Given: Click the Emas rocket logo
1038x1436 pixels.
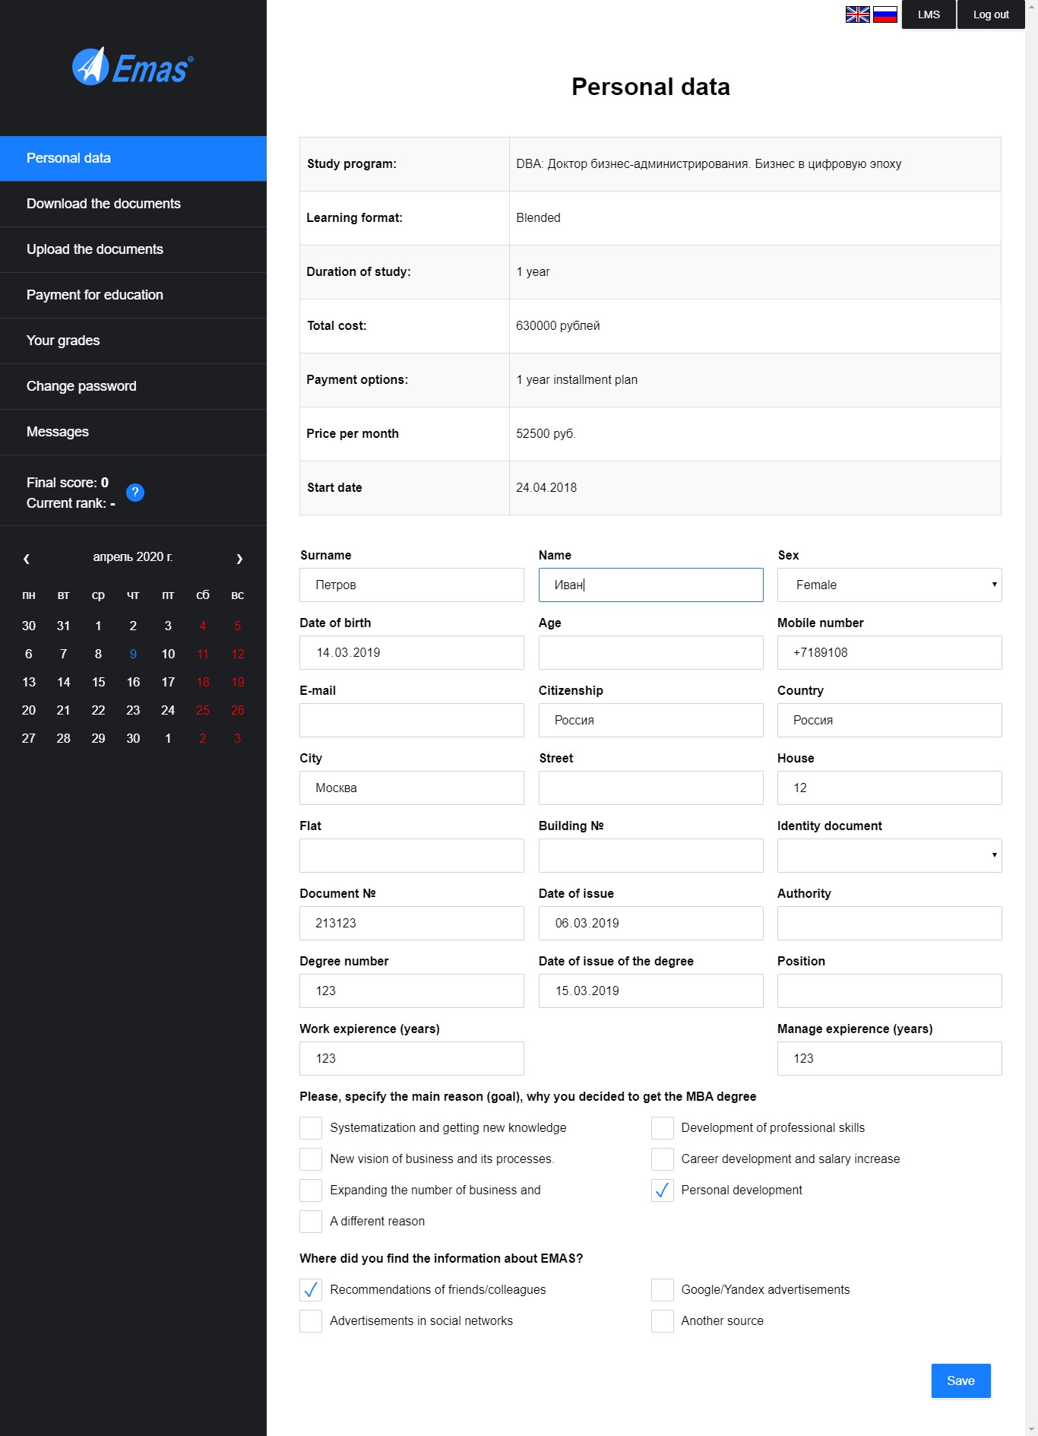Looking at the screenshot, I should [x=133, y=67].
